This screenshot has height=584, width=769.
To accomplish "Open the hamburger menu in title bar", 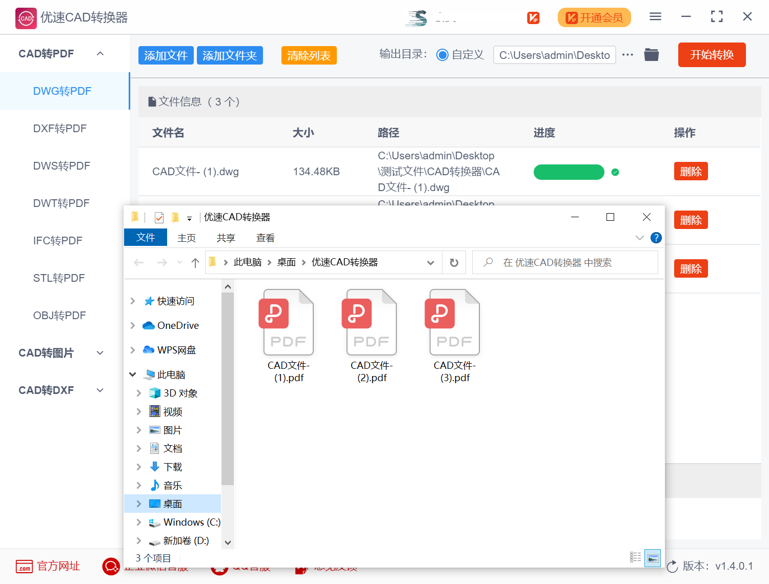I will click(655, 17).
